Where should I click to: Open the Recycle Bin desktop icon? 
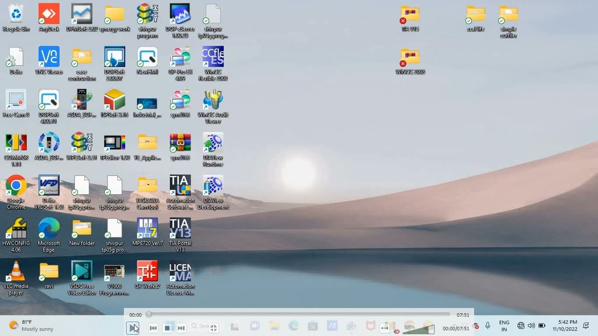tap(16, 18)
